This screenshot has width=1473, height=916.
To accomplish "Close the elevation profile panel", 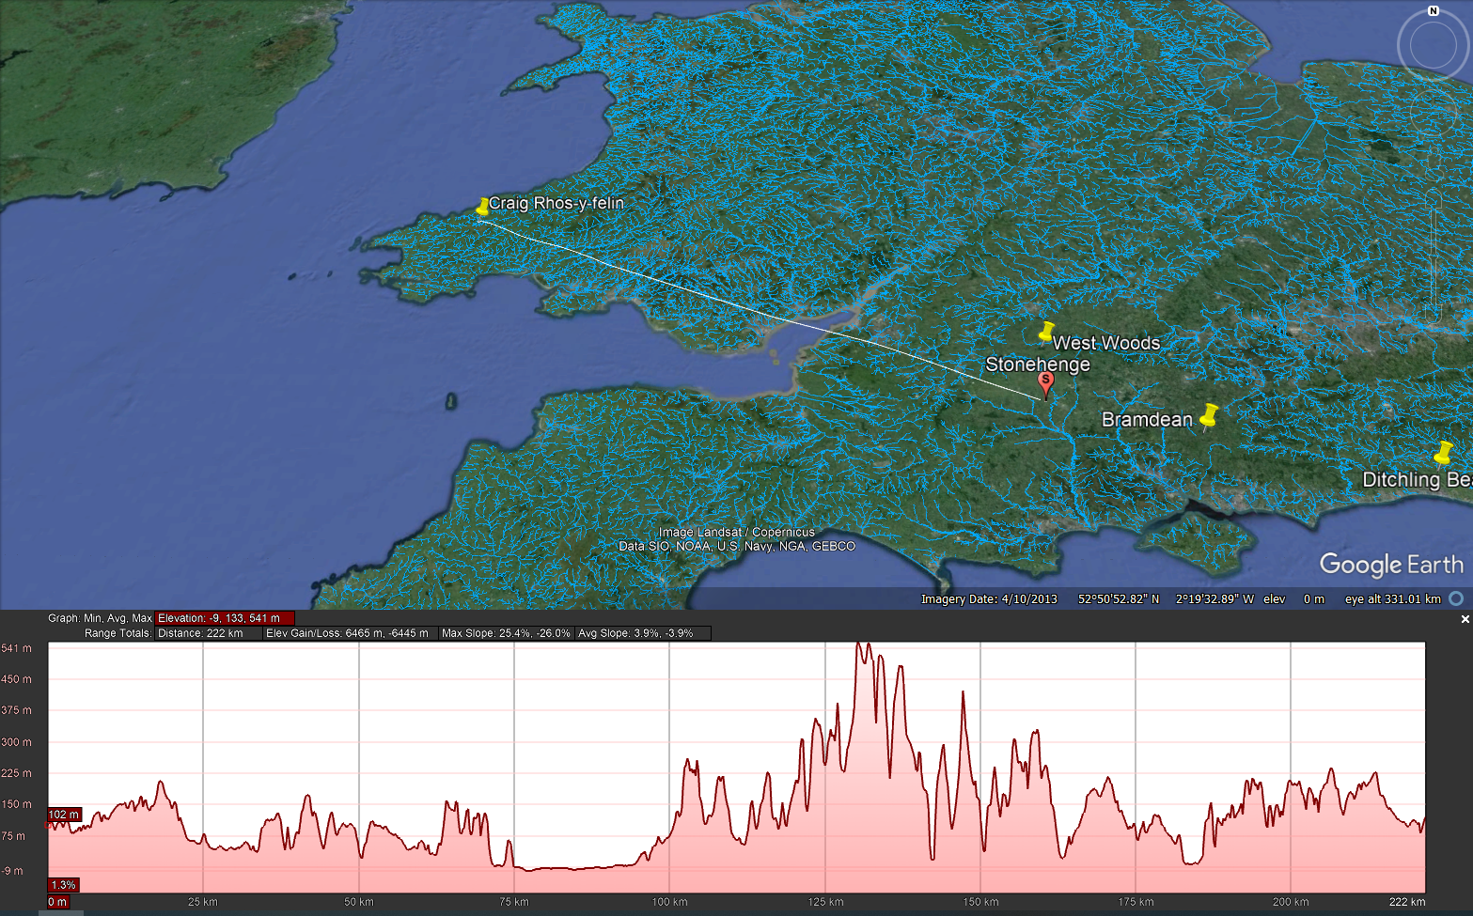I will click(x=1465, y=619).
